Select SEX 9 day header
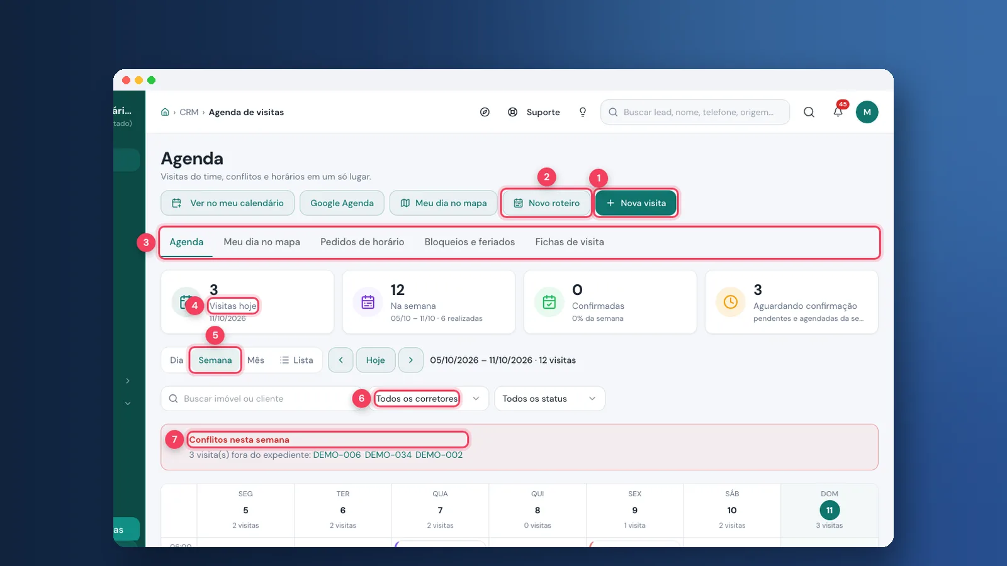The image size is (1007, 566). point(634,510)
